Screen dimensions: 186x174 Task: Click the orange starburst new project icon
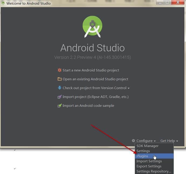click(x=59, y=70)
